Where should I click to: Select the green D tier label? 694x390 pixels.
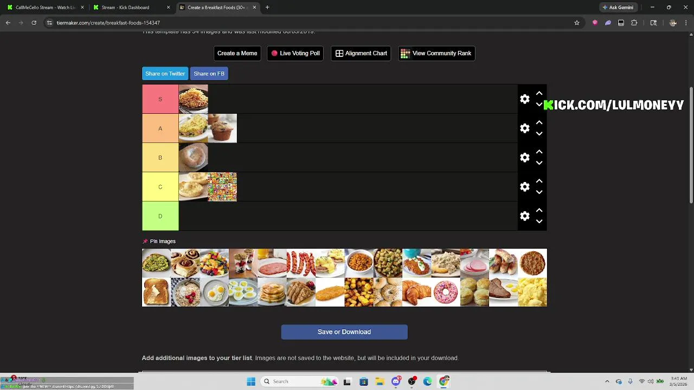[x=160, y=216]
